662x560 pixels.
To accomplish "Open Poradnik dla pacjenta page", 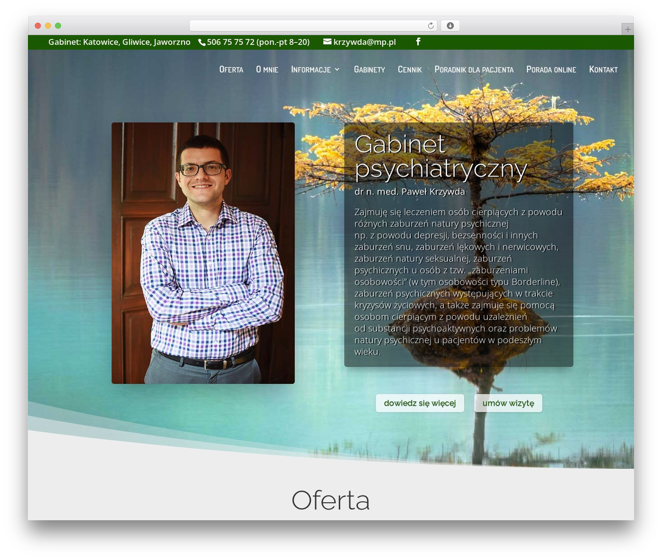I will point(474,69).
